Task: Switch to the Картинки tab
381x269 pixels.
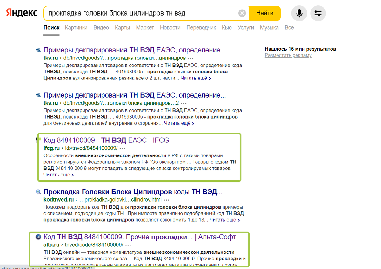Action: coord(76,28)
